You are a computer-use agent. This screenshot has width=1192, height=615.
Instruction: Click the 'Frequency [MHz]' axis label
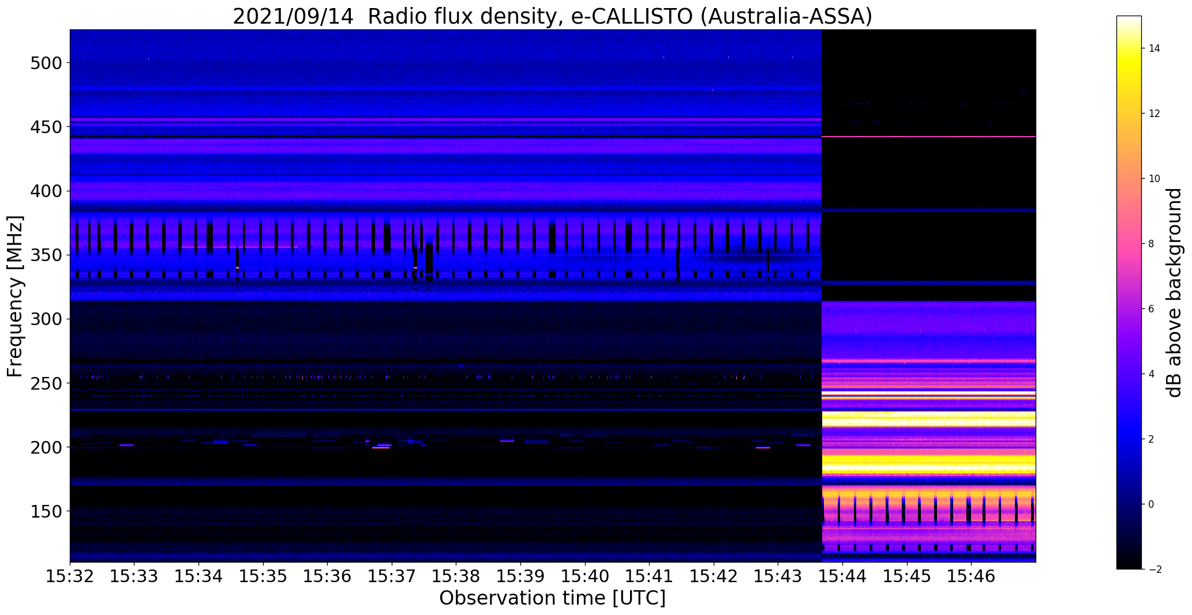coord(15,296)
